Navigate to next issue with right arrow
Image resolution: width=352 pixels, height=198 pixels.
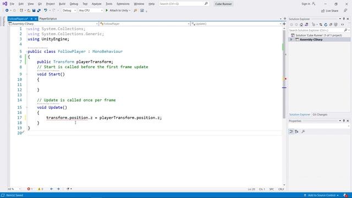58,189
